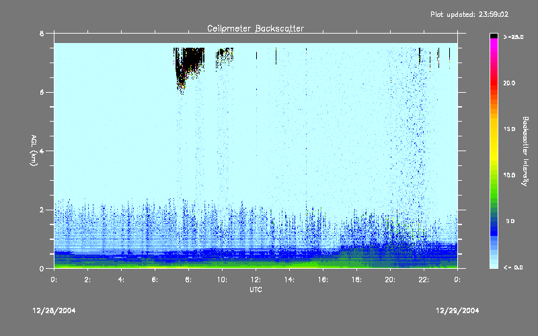Click the UTC x-axis label
Viewport: 538px width, 336px height.
point(256,290)
